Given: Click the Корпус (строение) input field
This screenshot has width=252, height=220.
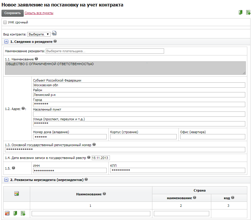Looking at the screenshot, I should coord(143,137).
